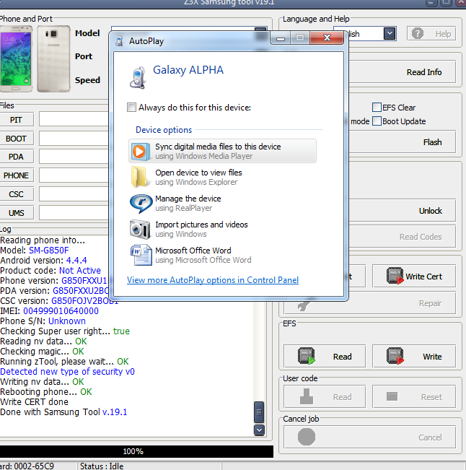This screenshot has width=466, height=470.
Task: Click the User code Reset icon
Action: point(392,396)
